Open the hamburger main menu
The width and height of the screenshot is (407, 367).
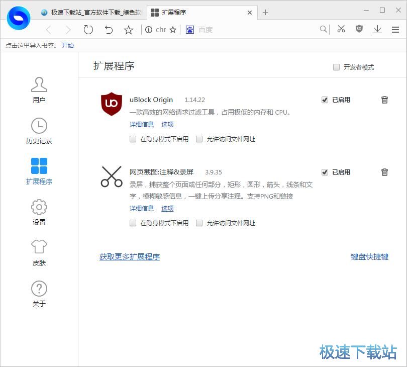coord(395,30)
